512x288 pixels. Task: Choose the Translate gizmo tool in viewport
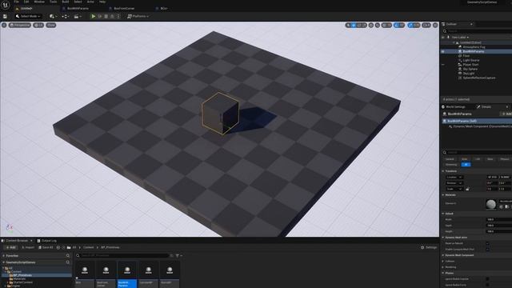(x=354, y=25)
